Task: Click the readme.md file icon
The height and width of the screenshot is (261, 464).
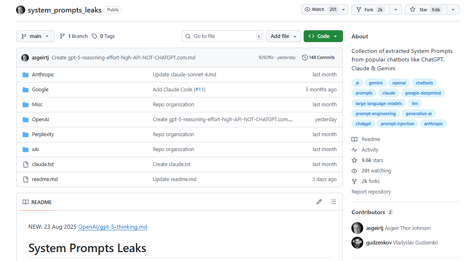Action: click(26, 179)
